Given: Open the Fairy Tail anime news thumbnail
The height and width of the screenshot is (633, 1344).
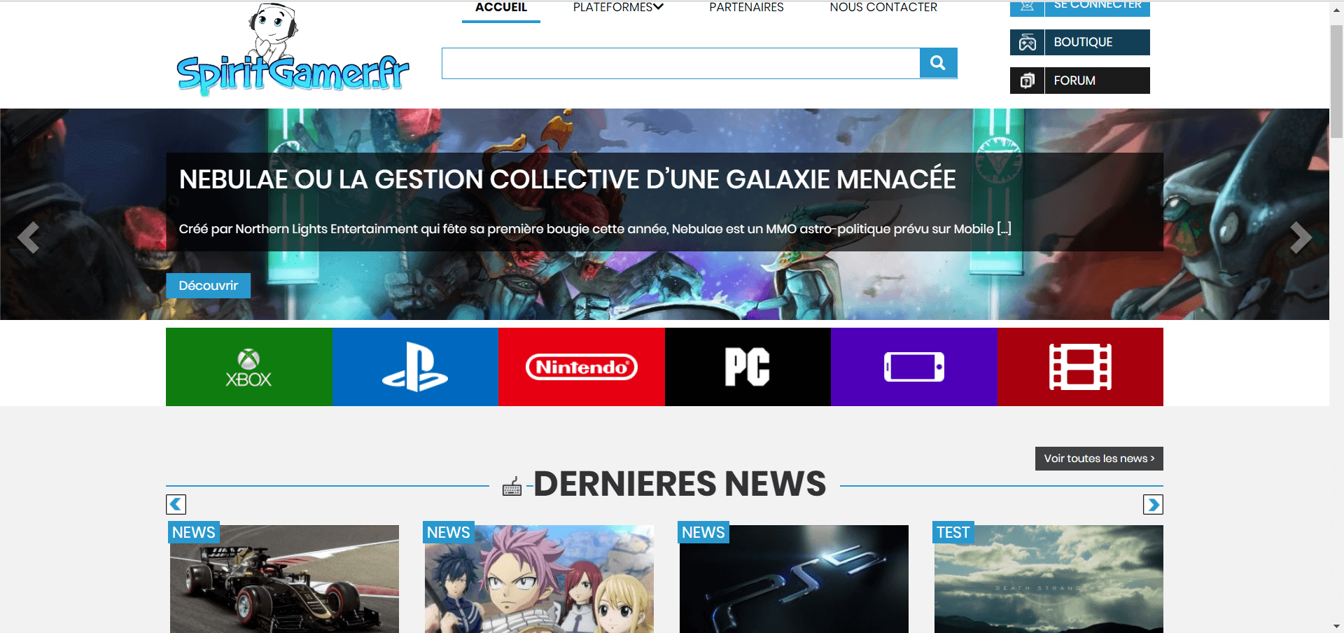Looking at the screenshot, I should click(x=539, y=579).
